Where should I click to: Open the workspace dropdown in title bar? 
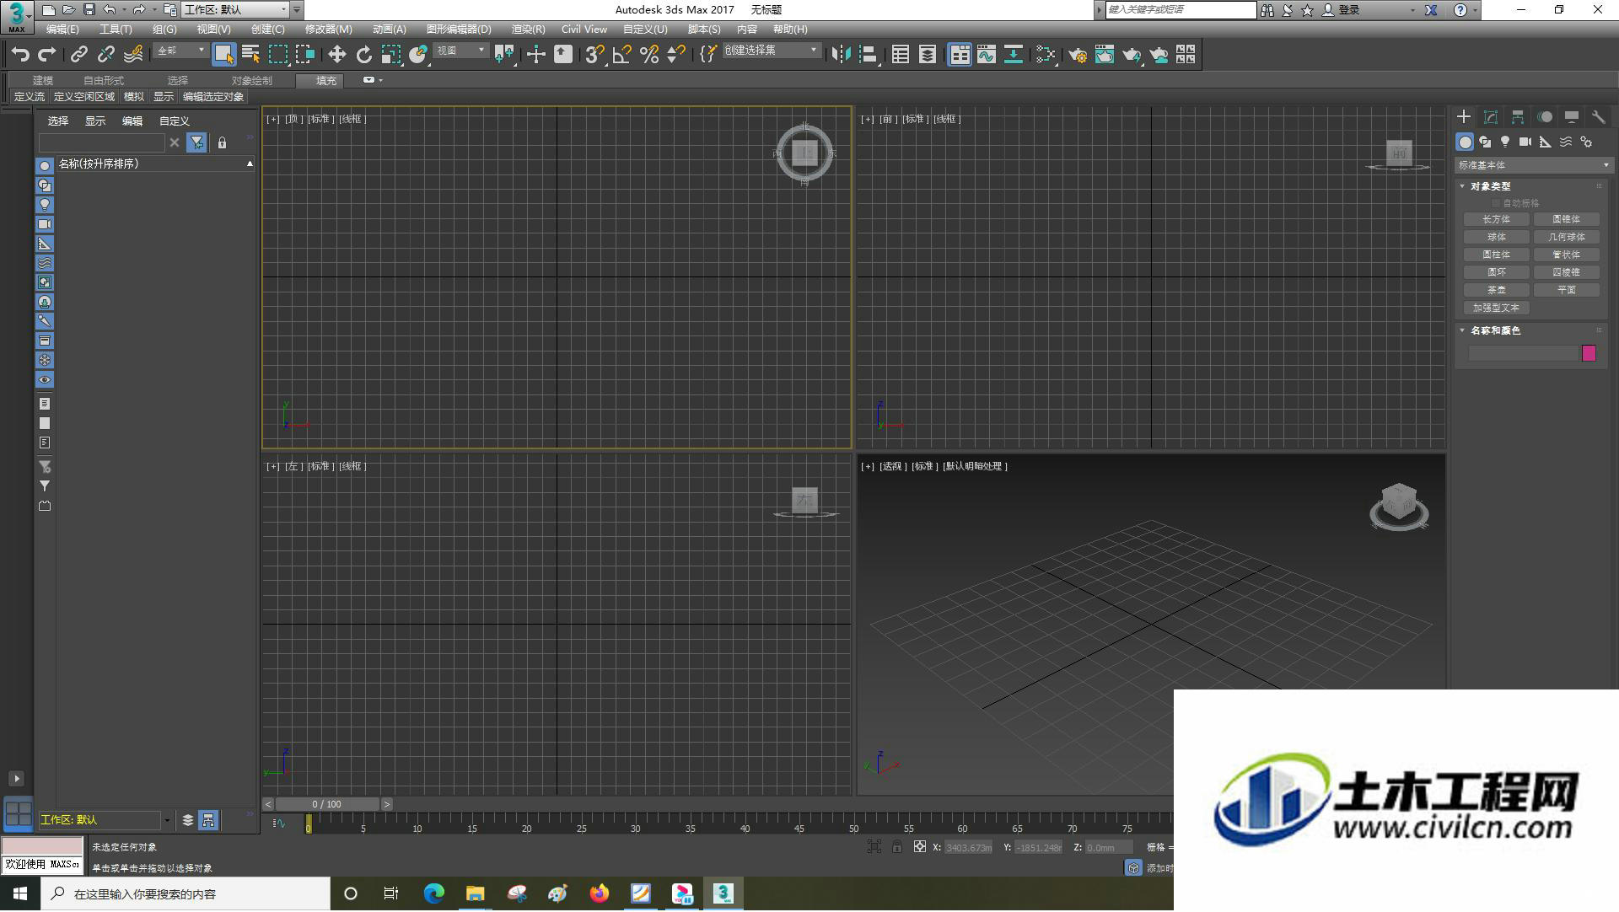click(236, 10)
